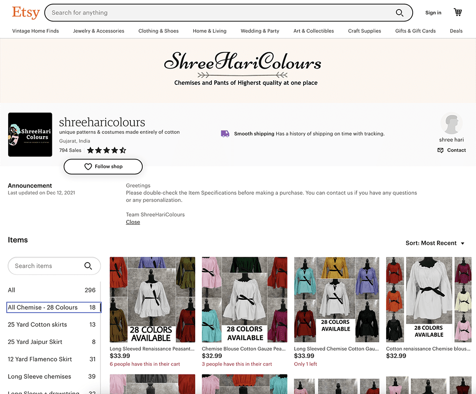Click Long Sleeved Chemise Cotton Gau title
Image resolution: width=476 pixels, height=394 pixels.
tap(337, 349)
